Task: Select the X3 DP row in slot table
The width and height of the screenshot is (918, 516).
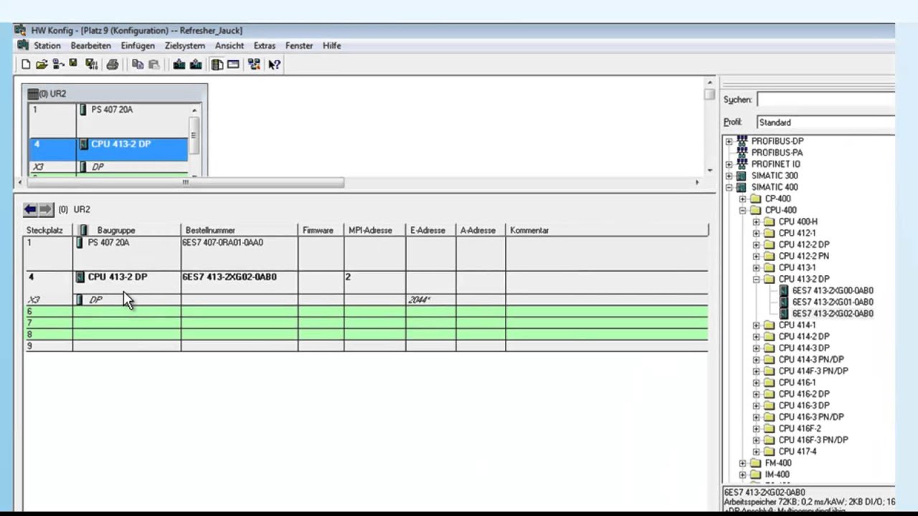Action: (366, 300)
